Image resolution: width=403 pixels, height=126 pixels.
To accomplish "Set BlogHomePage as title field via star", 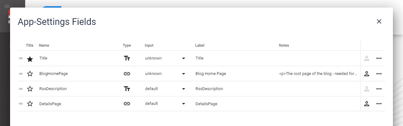I will point(30,74).
